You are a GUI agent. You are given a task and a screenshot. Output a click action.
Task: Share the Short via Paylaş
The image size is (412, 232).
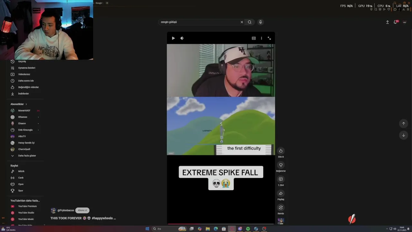click(x=281, y=193)
